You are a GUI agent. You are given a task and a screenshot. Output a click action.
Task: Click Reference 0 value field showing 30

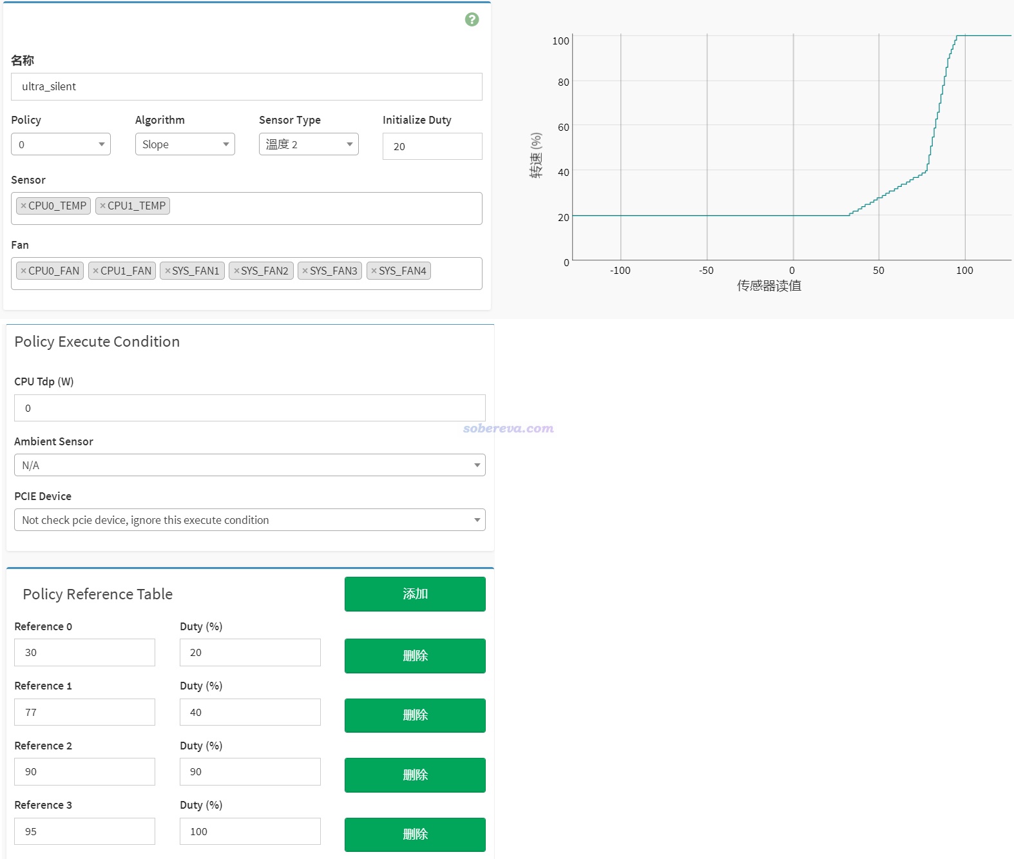coord(84,653)
